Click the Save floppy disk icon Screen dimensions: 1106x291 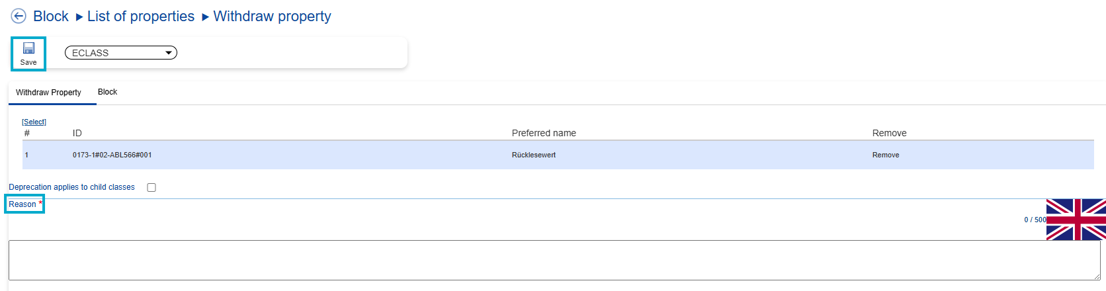(28, 48)
